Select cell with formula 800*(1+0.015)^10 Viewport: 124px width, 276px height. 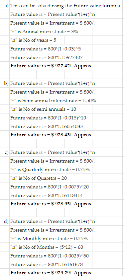[48, 118]
